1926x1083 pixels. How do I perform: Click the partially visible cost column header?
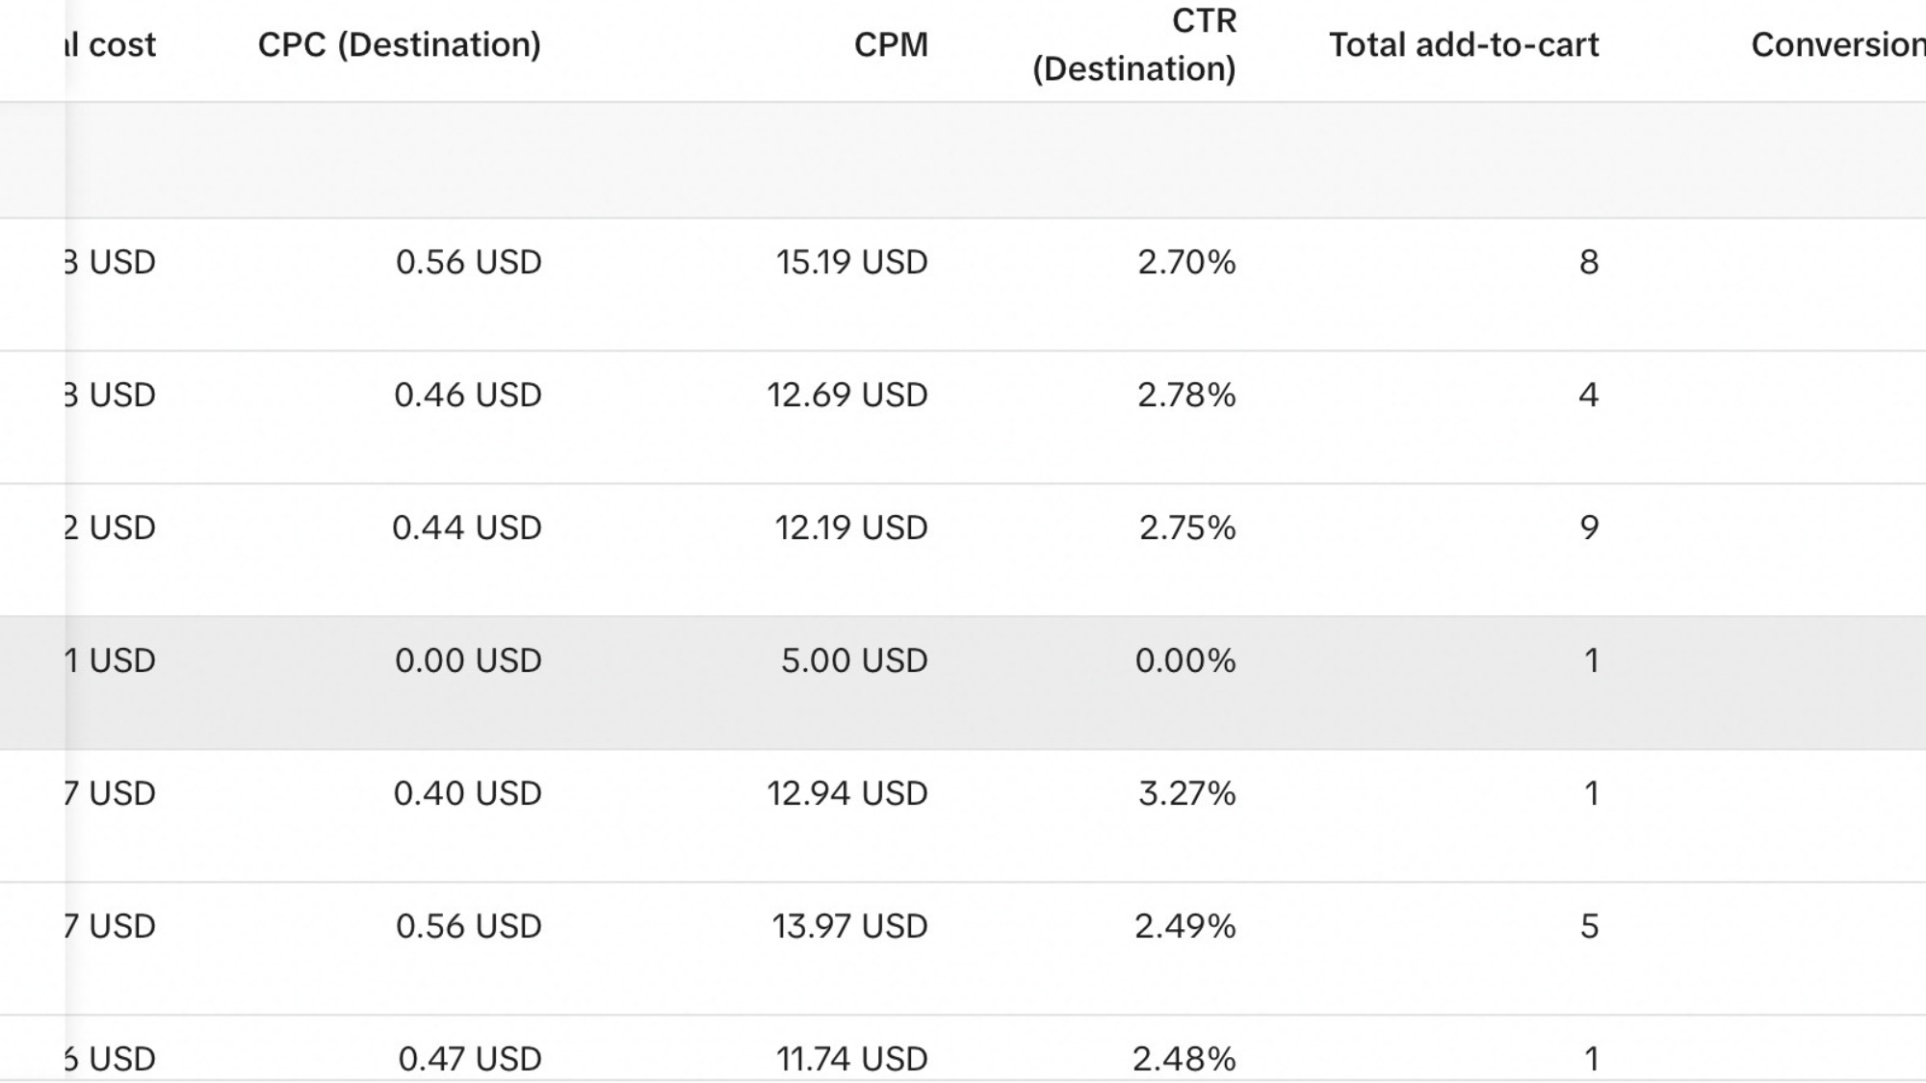pyautogui.click(x=111, y=44)
